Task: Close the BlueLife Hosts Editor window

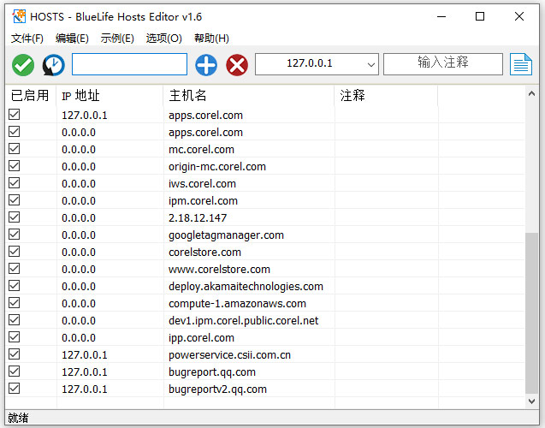Action: (x=519, y=16)
